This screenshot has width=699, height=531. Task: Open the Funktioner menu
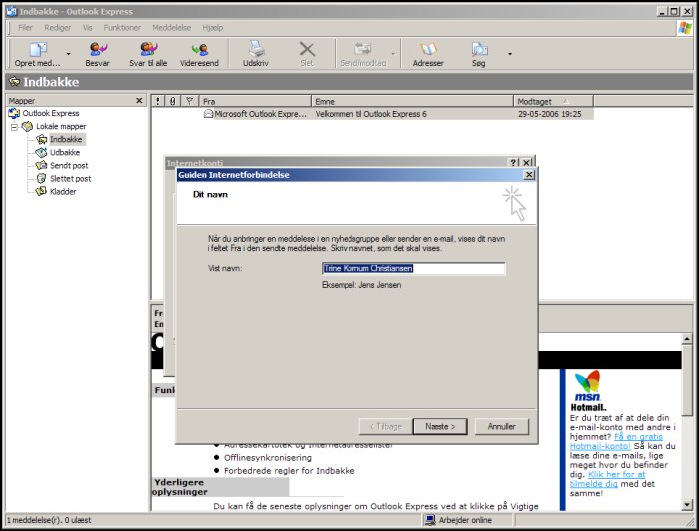point(123,28)
